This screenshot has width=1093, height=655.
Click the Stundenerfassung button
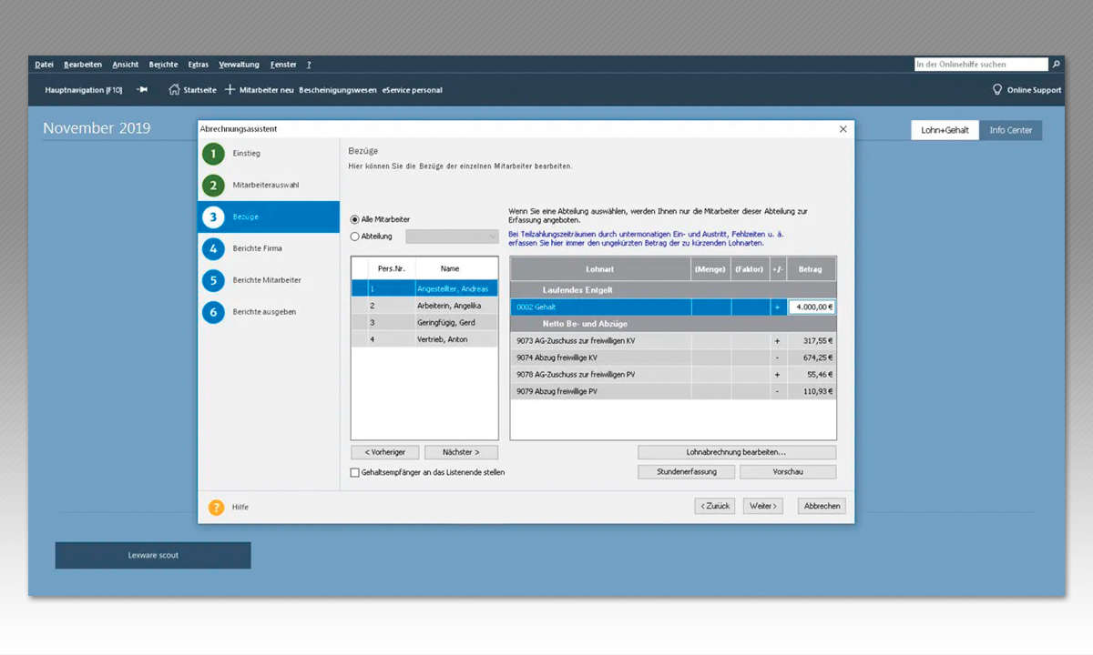click(687, 472)
